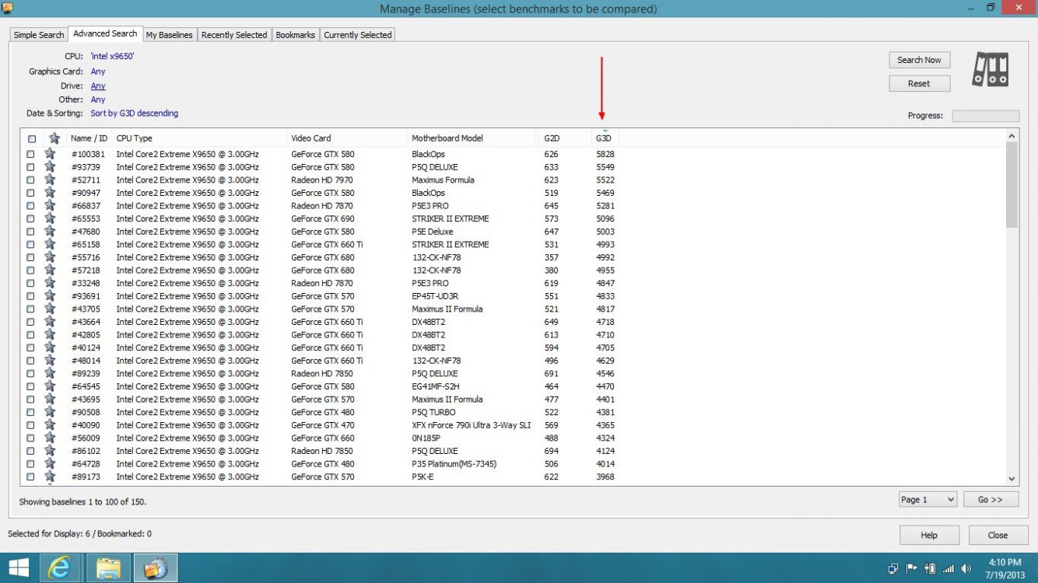Open the My Baselines tab

click(170, 35)
